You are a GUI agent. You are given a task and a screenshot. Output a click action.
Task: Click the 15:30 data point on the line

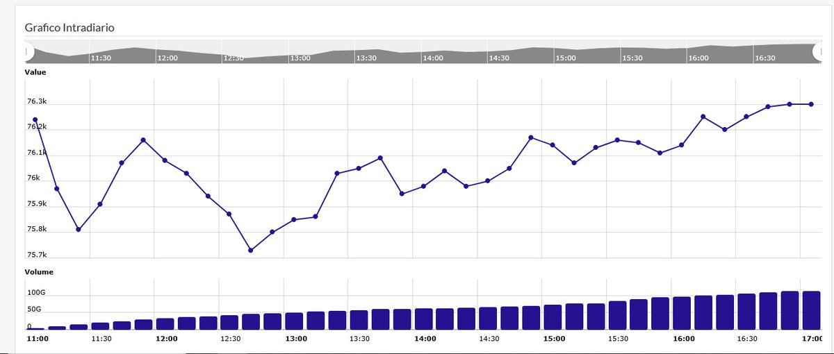tap(617, 140)
